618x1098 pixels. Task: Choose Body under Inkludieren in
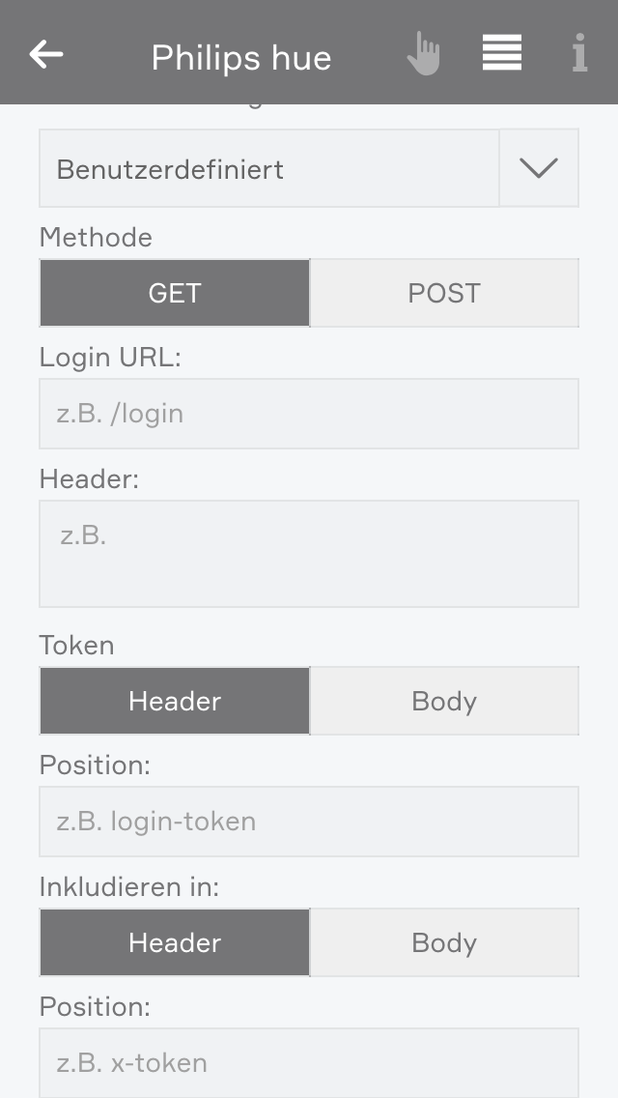[x=444, y=942]
